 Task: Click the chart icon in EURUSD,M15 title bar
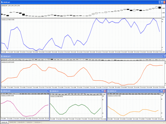click(2, 57)
